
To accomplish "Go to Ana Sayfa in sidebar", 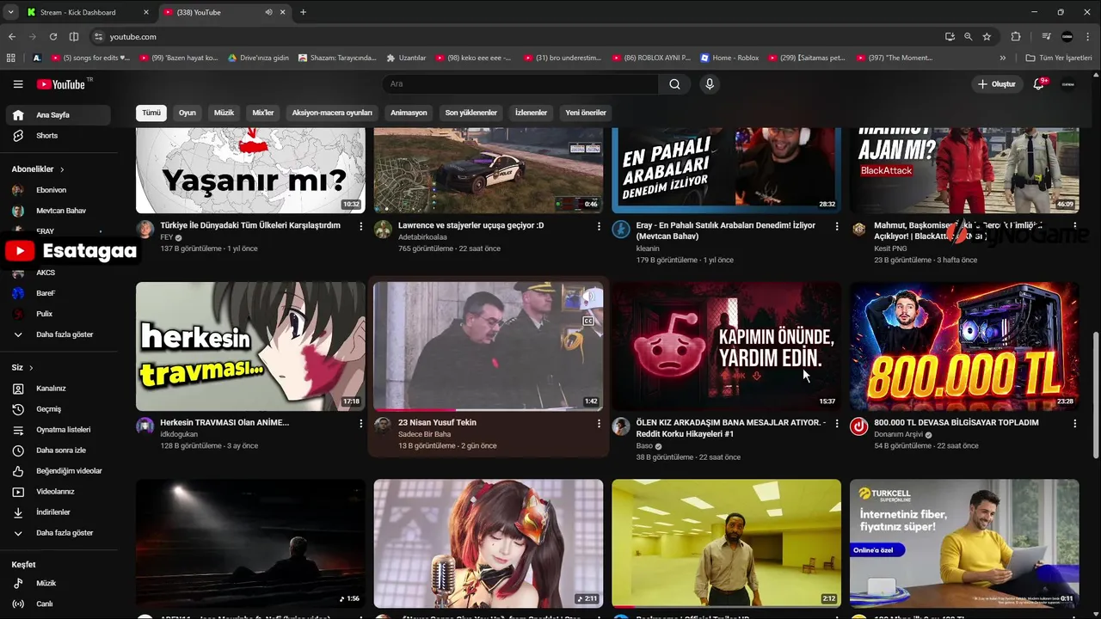I will pos(58,115).
